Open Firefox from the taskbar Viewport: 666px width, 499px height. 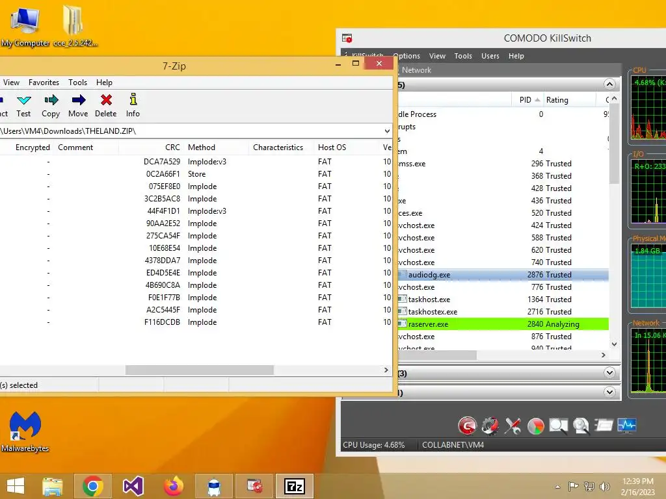pos(173,486)
